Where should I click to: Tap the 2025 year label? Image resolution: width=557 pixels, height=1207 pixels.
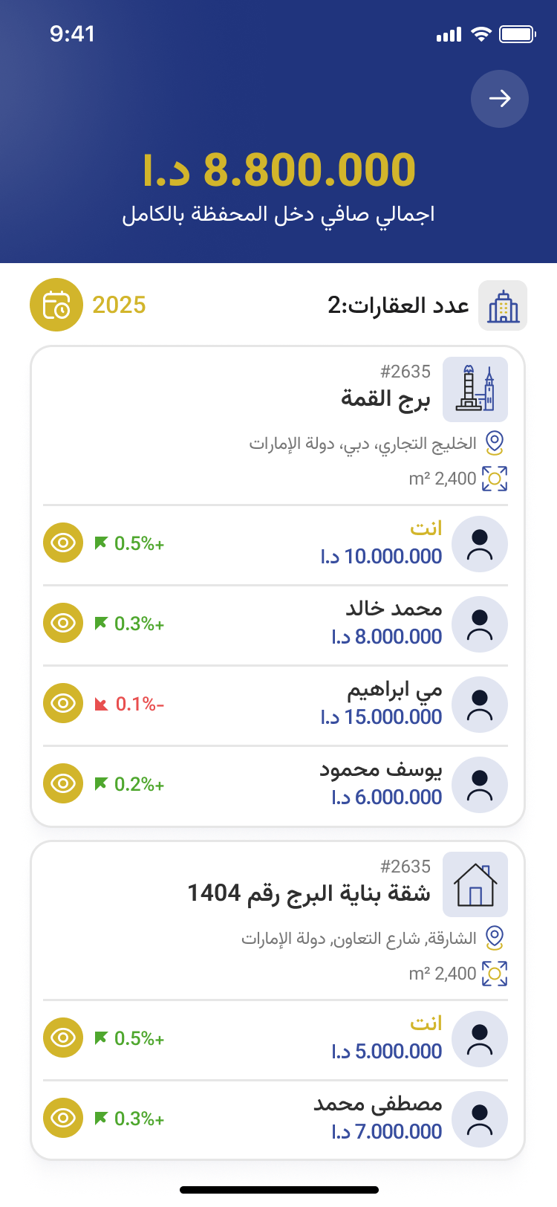point(119,305)
